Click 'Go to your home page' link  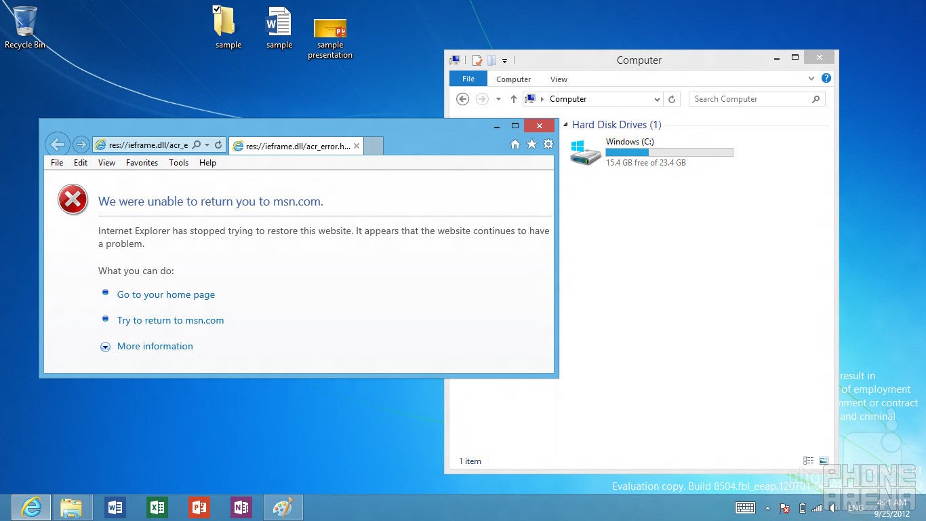pos(166,294)
